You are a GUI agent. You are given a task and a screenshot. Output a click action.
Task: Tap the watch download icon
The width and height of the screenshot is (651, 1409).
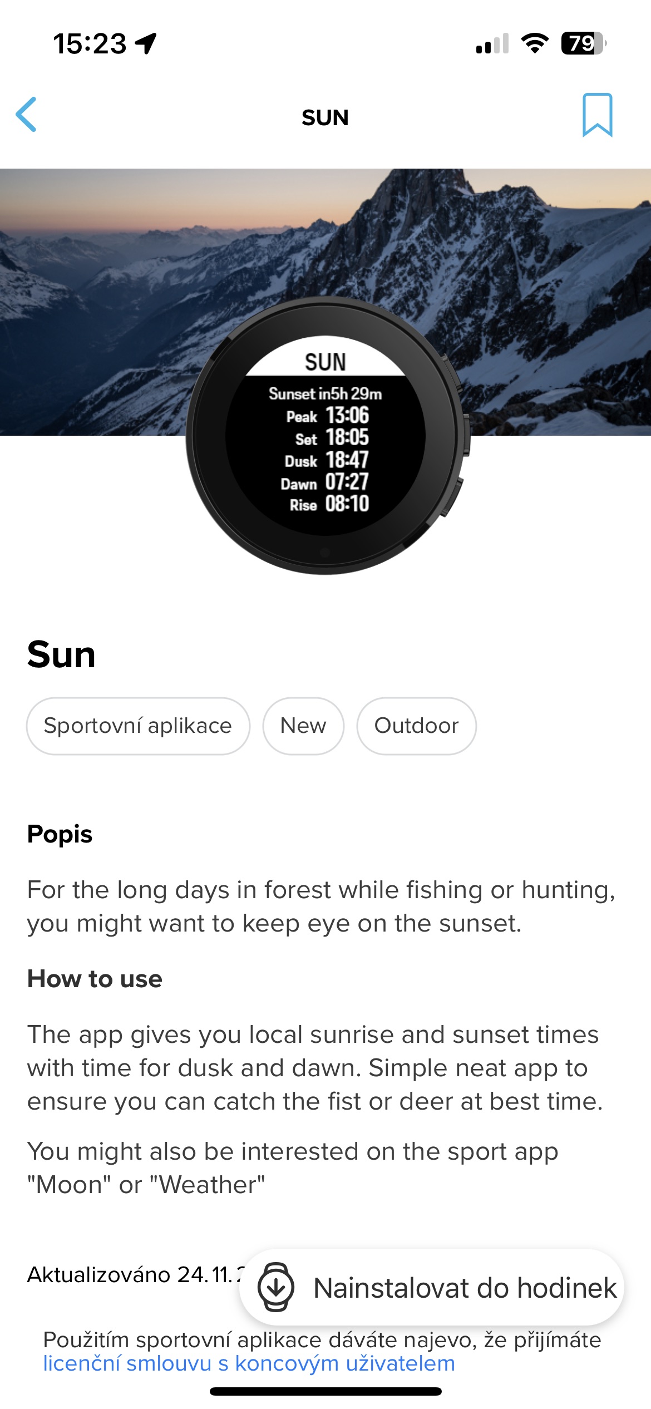pos(275,1287)
